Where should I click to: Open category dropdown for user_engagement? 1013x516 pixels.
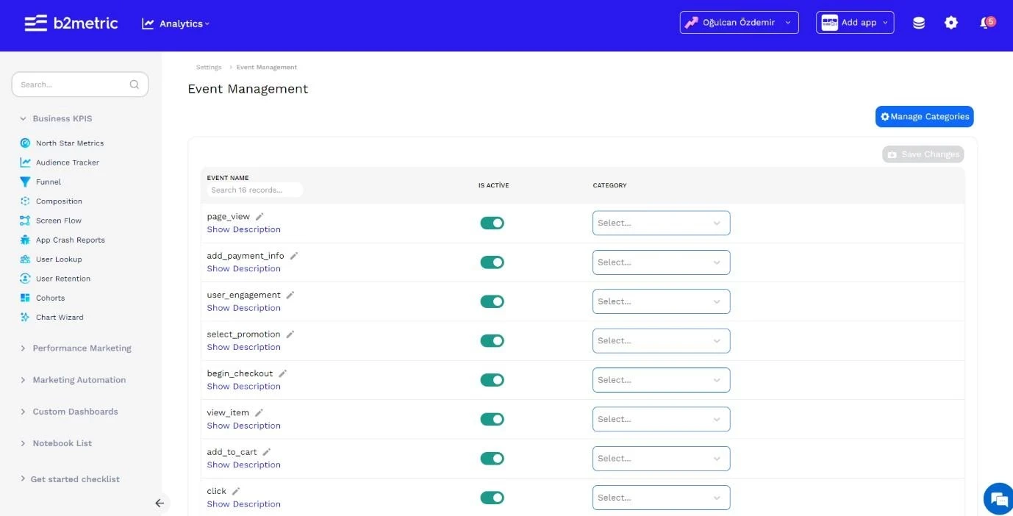pos(661,301)
